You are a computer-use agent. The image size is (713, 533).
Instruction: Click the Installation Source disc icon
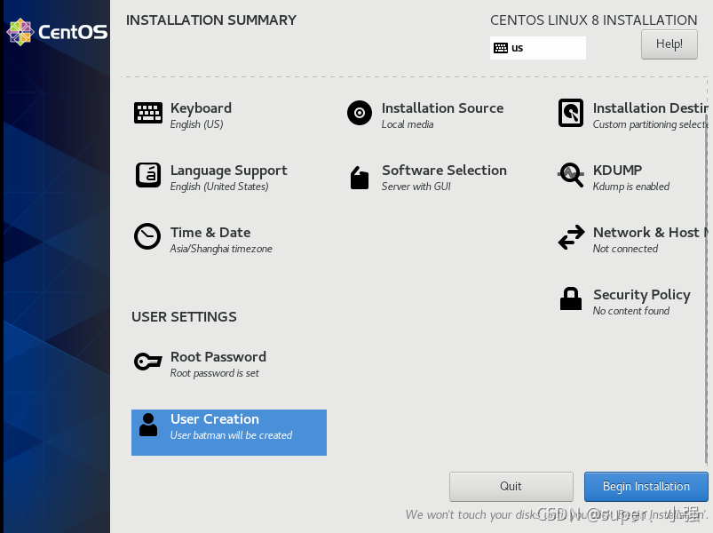(x=360, y=113)
